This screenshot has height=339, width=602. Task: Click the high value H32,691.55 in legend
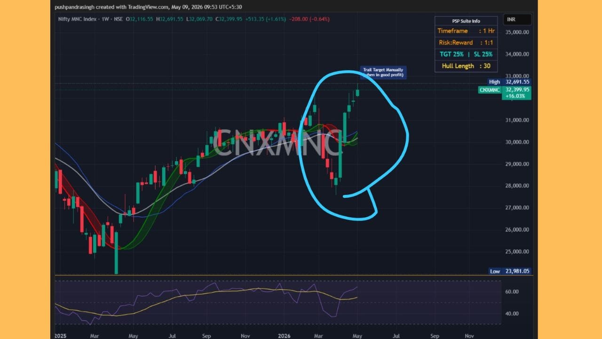(x=171, y=19)
